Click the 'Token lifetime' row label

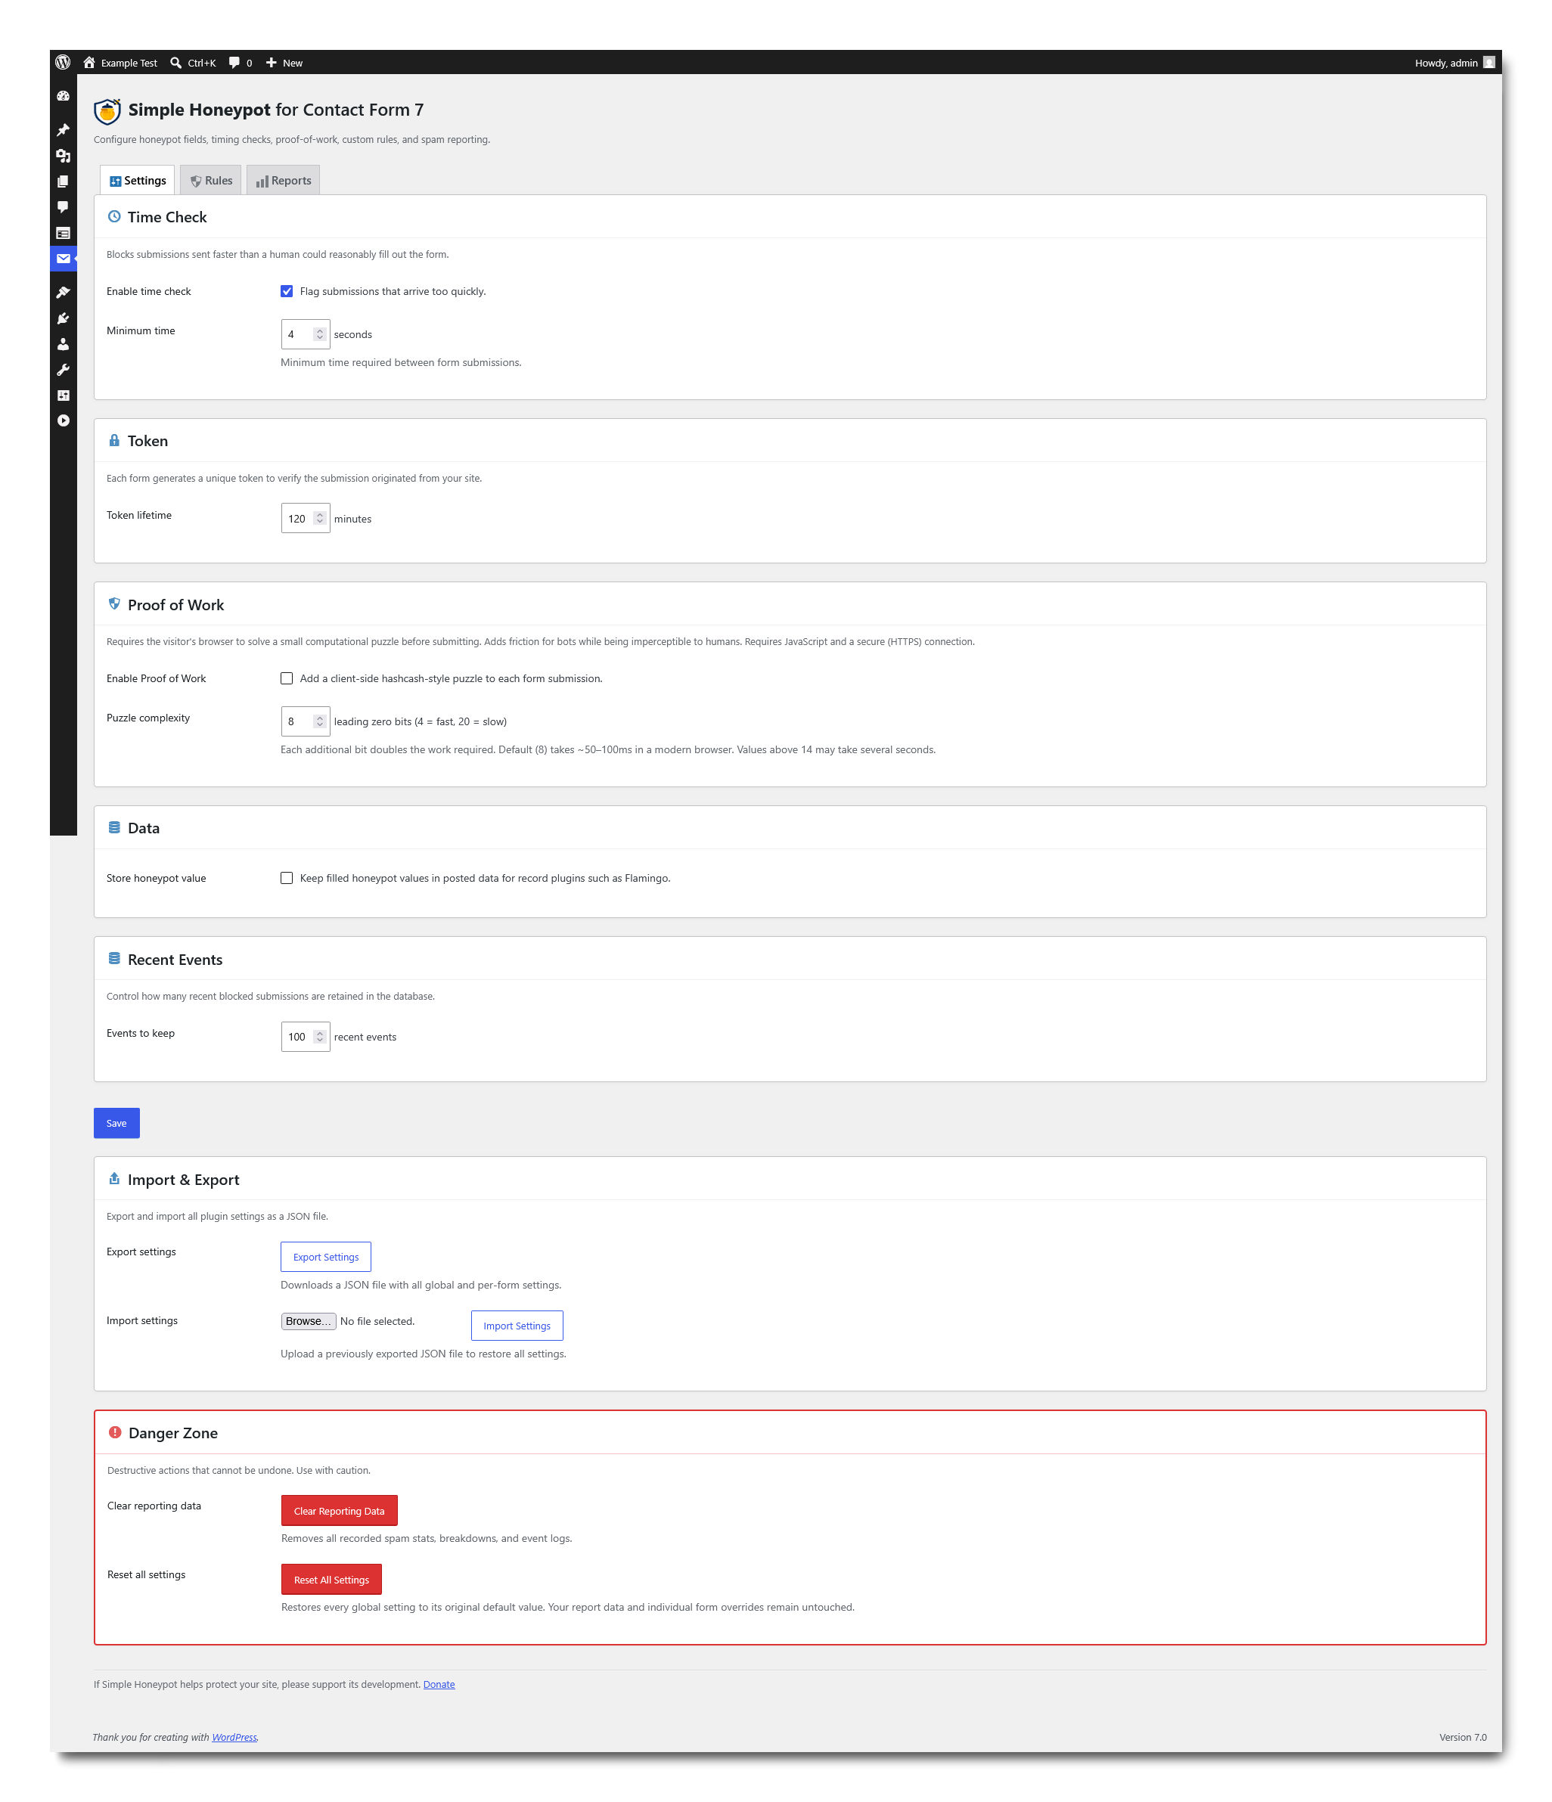coord(139,516)
